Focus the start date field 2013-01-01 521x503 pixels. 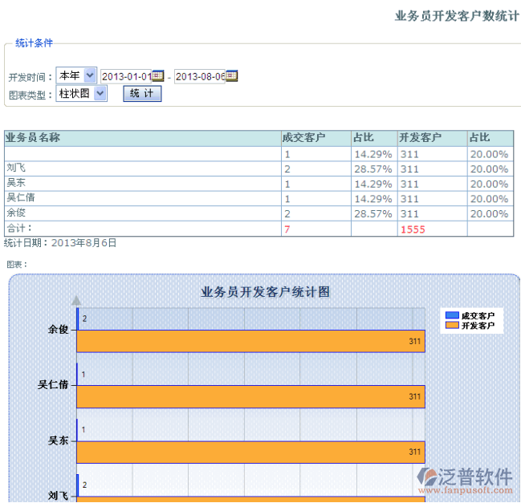pyautogui.click(x=125, y=76)
